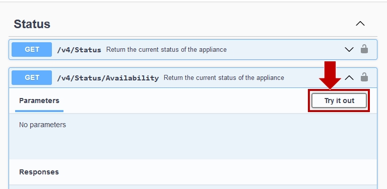Click the No parameters text
Screen dimensions: 387x189
coord(42,125)
